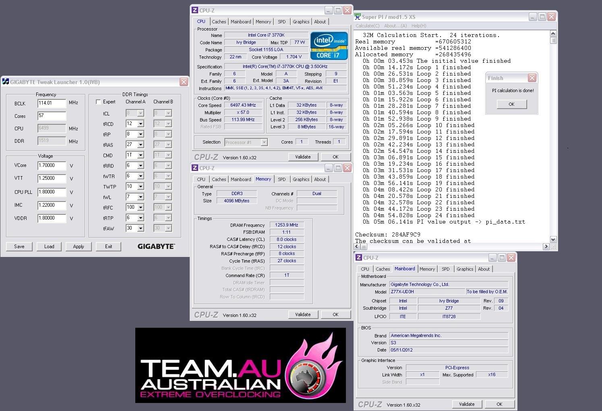Click the Memory CPU-Z window's Z icon

pos(195,168)
